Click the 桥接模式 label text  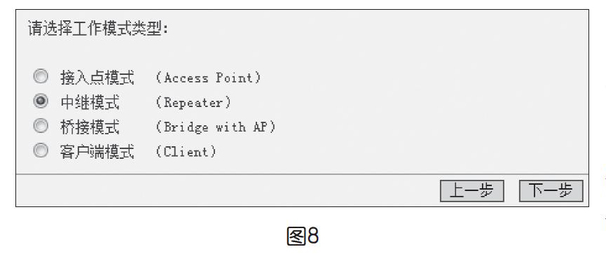tap(90, 127)
